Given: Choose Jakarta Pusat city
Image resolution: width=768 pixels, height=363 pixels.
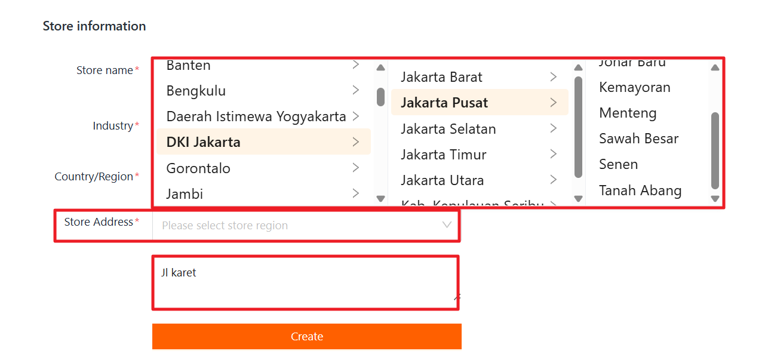Looking at the screenshot, I should click(x=444, y=103).
